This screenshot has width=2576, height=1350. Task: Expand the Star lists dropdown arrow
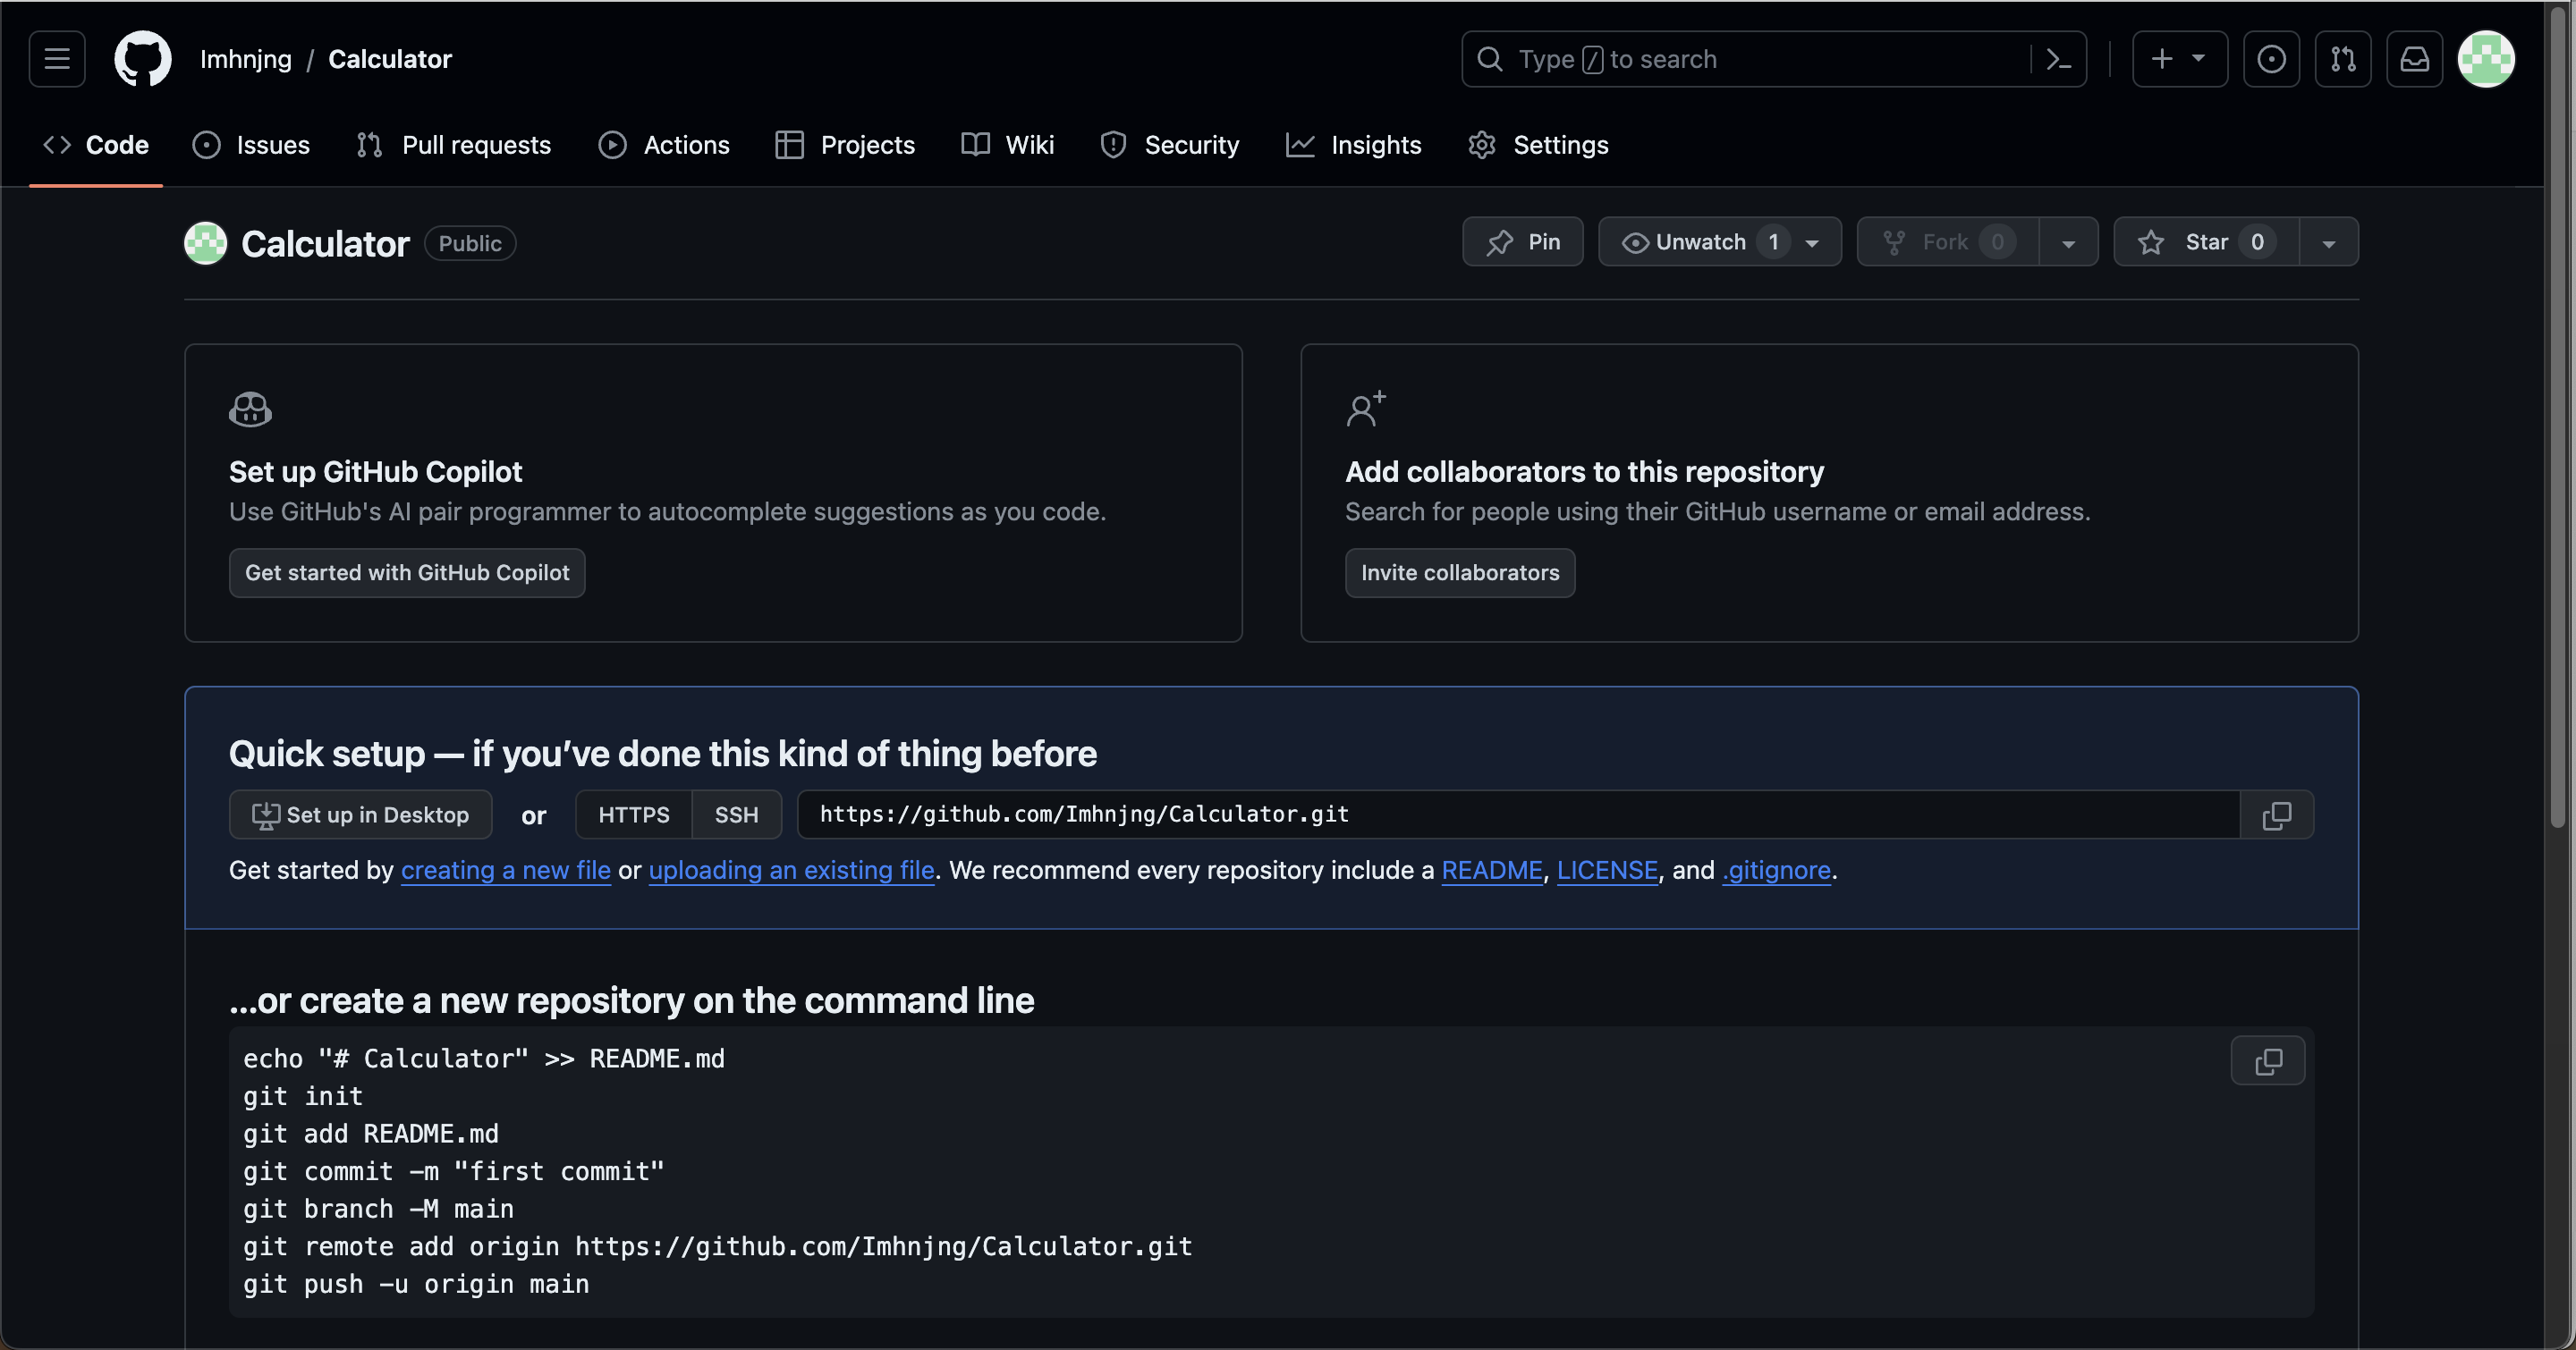tap(2328, 241)
